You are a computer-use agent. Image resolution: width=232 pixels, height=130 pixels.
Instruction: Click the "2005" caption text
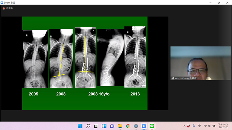tap(33, 94)
